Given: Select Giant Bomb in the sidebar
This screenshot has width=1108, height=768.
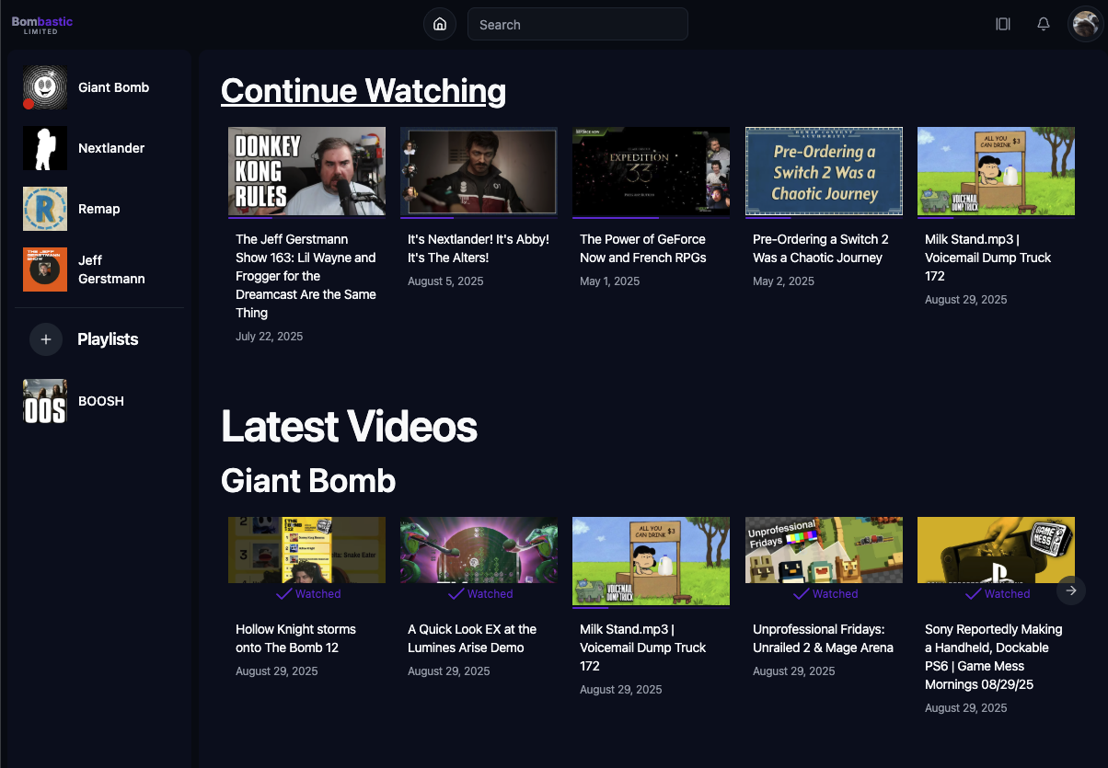Looking at the screenshot, I should (x=113, y=87).
